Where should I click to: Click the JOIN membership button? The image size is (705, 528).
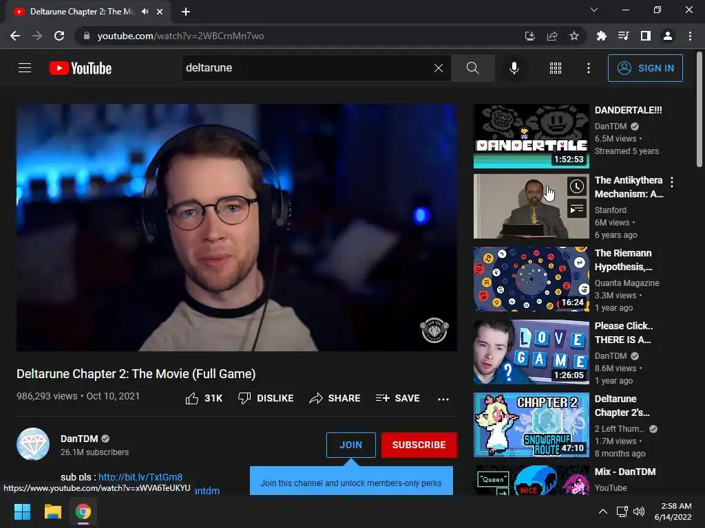(x=350, y=445)
